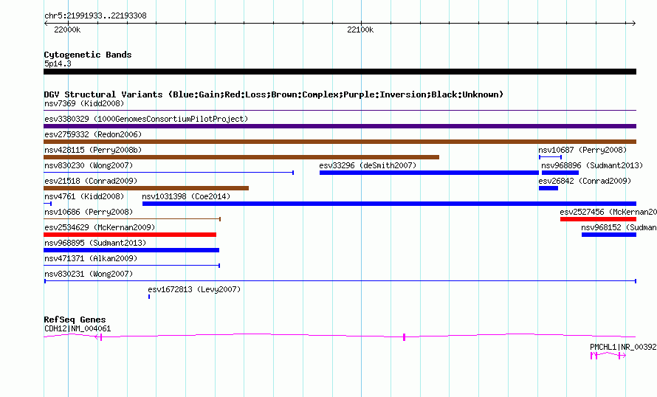Select the red esv2534629 loss bar

(130, 235)
